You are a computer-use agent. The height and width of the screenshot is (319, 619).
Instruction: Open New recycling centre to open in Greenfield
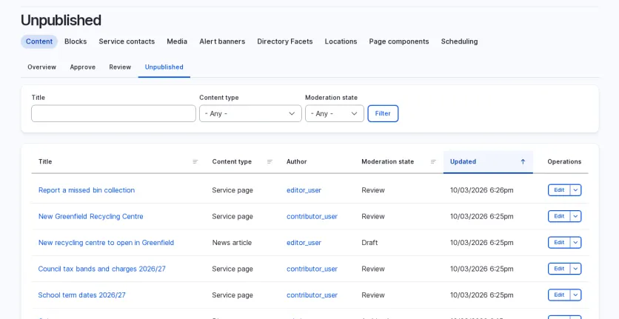pos(106,243)
